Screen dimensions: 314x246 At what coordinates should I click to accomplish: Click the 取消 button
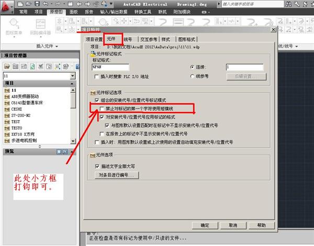233,226
